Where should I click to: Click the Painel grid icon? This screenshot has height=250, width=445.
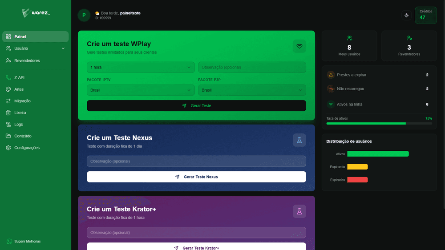[8, 36]
